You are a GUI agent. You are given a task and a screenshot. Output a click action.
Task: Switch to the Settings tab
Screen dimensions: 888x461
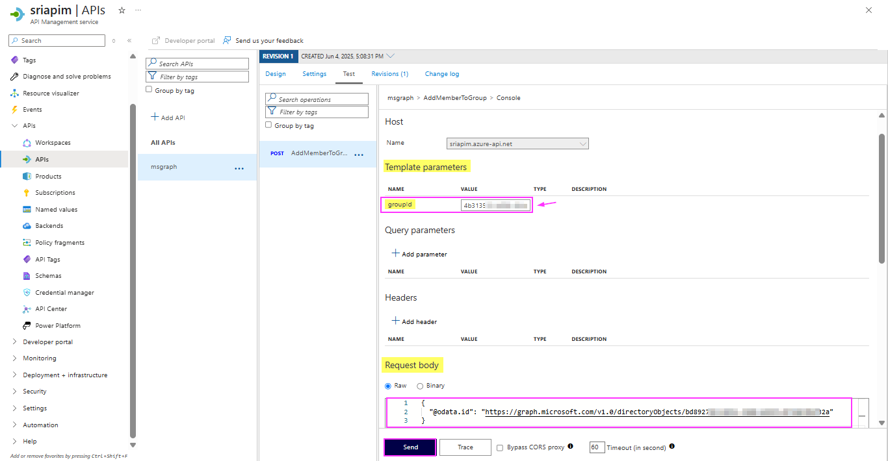pos(315,74)
